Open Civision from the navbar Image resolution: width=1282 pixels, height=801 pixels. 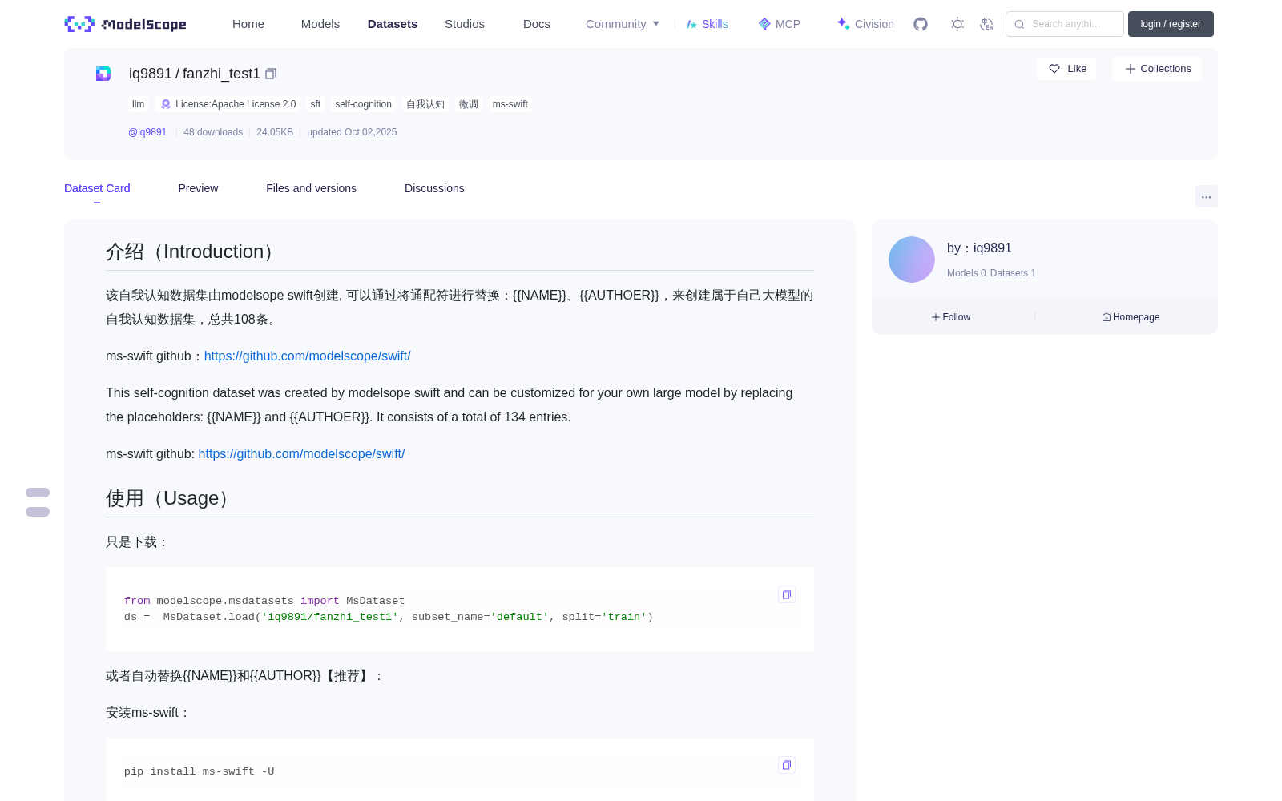tap(865, 24)
